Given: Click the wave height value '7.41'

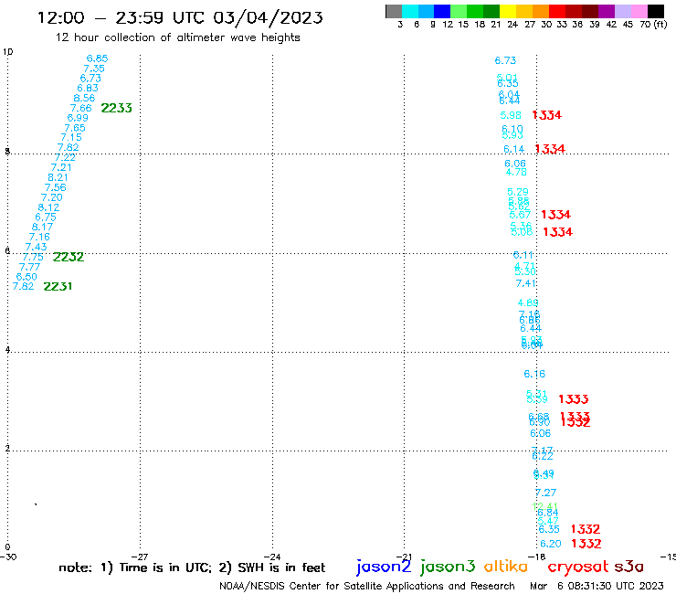Looking at the screenshot, I should pyautogui.click(x=526, y=283).
